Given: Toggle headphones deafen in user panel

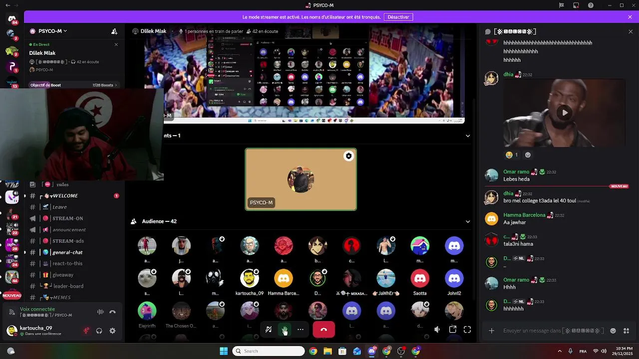Looking at the screenshot, I should pyautogui.click(x=99, y=331).
